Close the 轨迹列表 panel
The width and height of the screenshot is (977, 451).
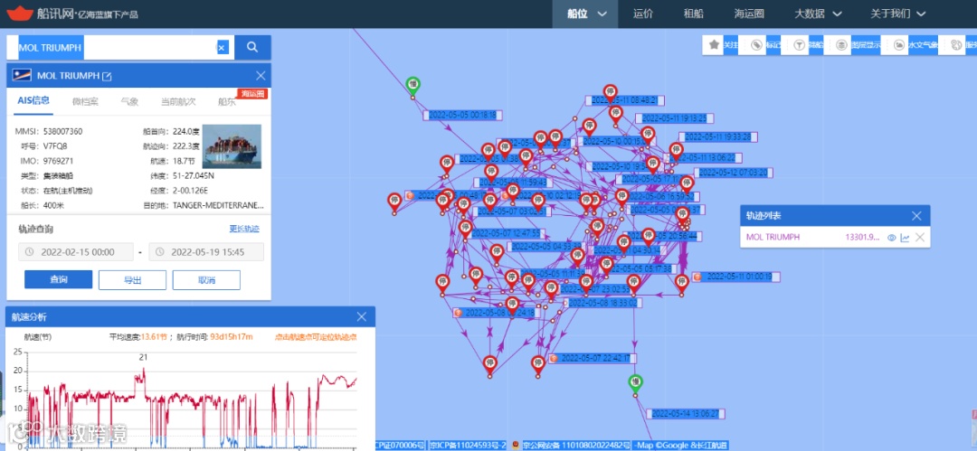tap(916, 215)
